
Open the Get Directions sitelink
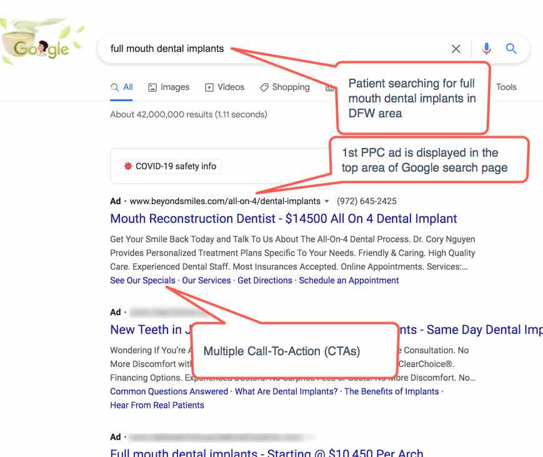click(x=265, y=280)
